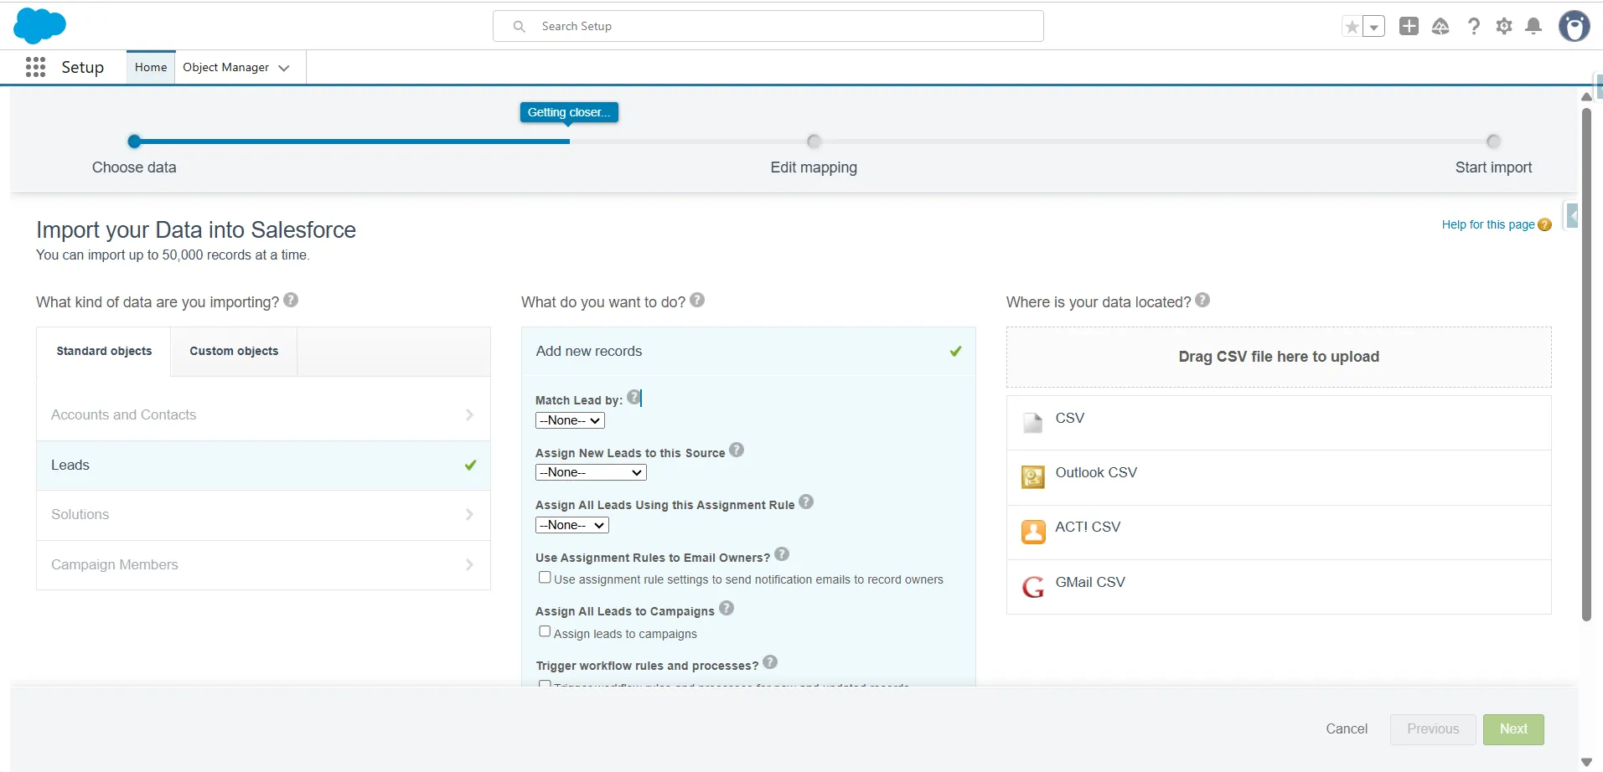
Task: Open the notifications bell icon
Action: 1533,26
